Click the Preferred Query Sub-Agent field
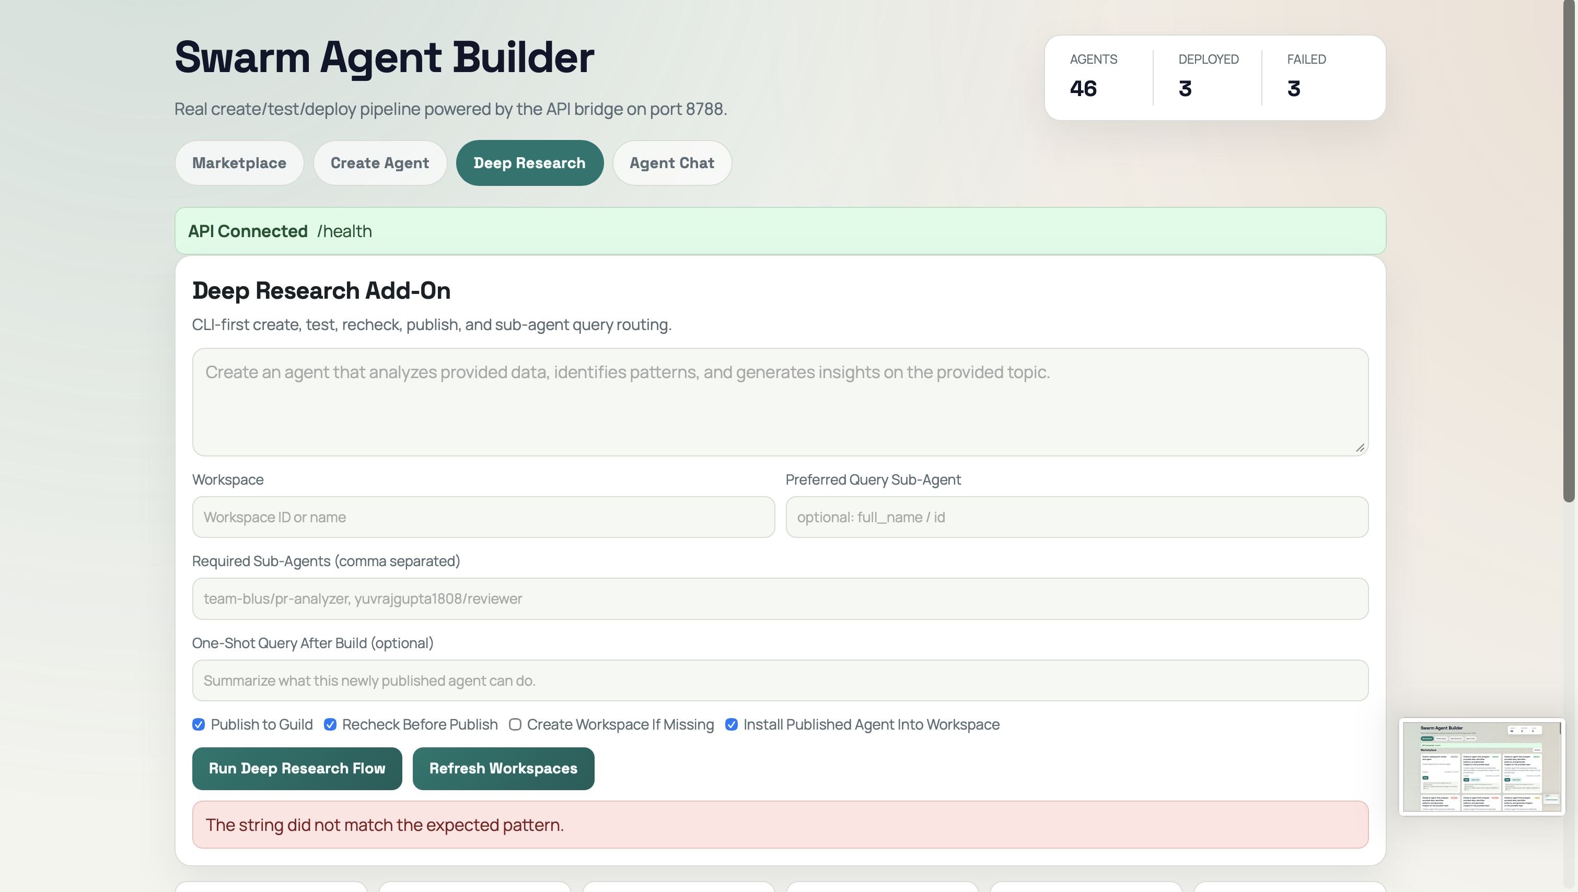The height and width of the screenshot is (892, 1578). click(1076, 517)
